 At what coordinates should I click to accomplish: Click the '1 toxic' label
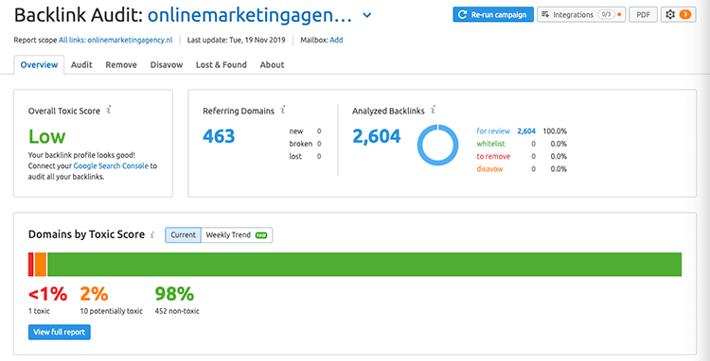39,311
